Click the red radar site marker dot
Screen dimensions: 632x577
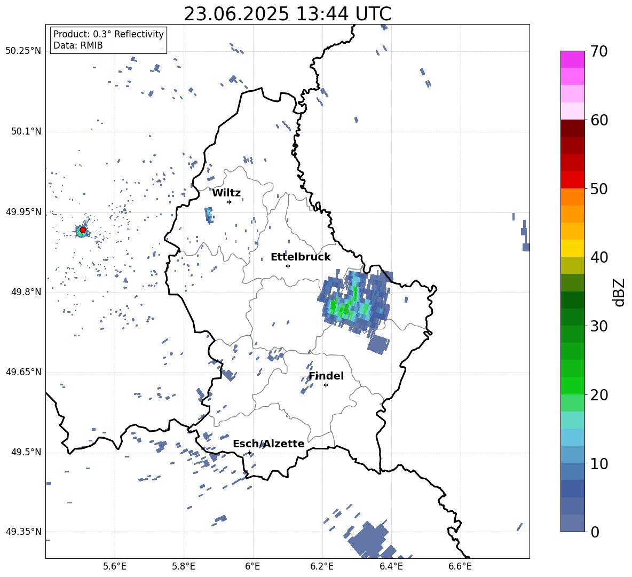[x=83, y=230]
